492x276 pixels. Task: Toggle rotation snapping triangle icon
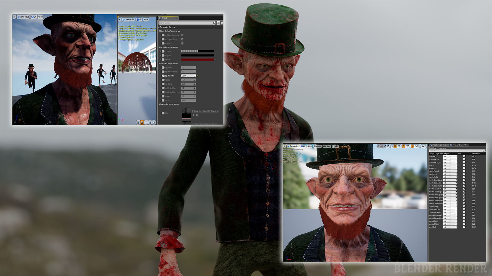(x=403, y=146)
